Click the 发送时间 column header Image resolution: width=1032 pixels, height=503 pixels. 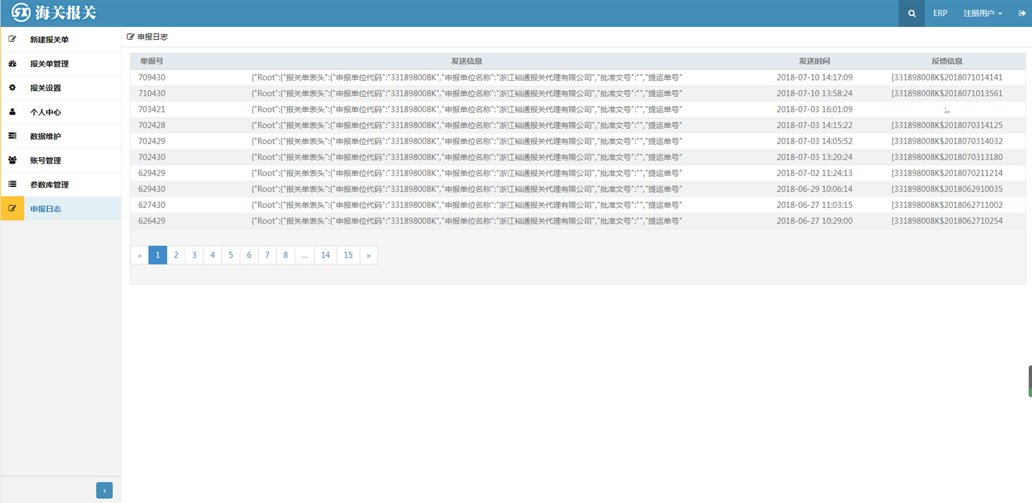pos(814,61)
